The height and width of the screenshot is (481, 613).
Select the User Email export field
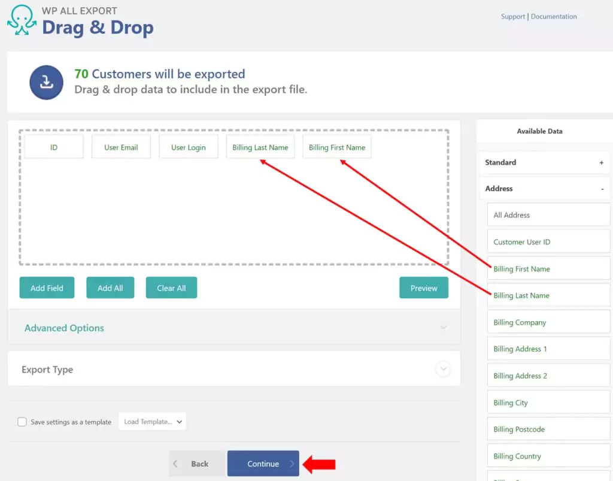click(121, 147)
